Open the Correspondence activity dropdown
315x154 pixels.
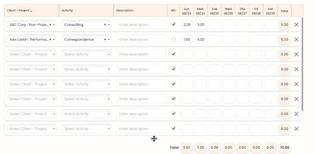[109, 39]
